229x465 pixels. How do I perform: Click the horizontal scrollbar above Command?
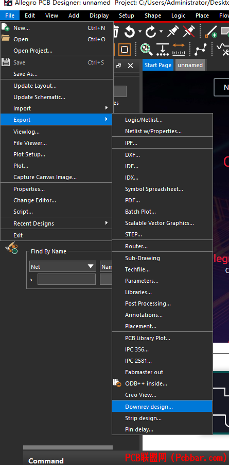pyautogui.click(x=68, y=447)
